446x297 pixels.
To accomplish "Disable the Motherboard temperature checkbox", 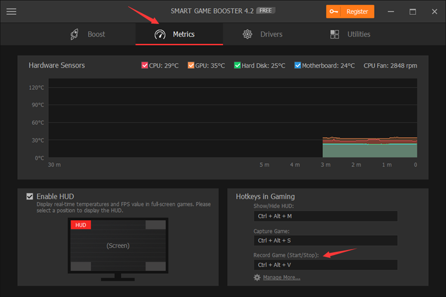I will [x=297, y=65].
